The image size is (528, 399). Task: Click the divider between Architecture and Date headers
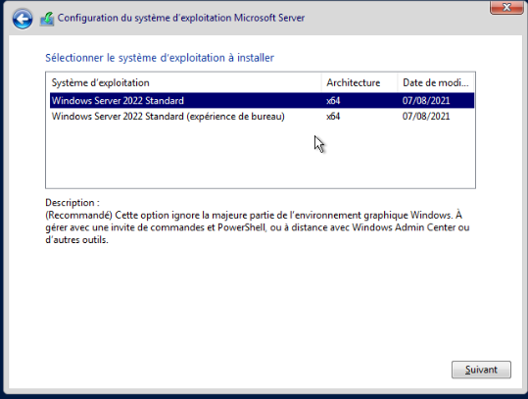398,82
